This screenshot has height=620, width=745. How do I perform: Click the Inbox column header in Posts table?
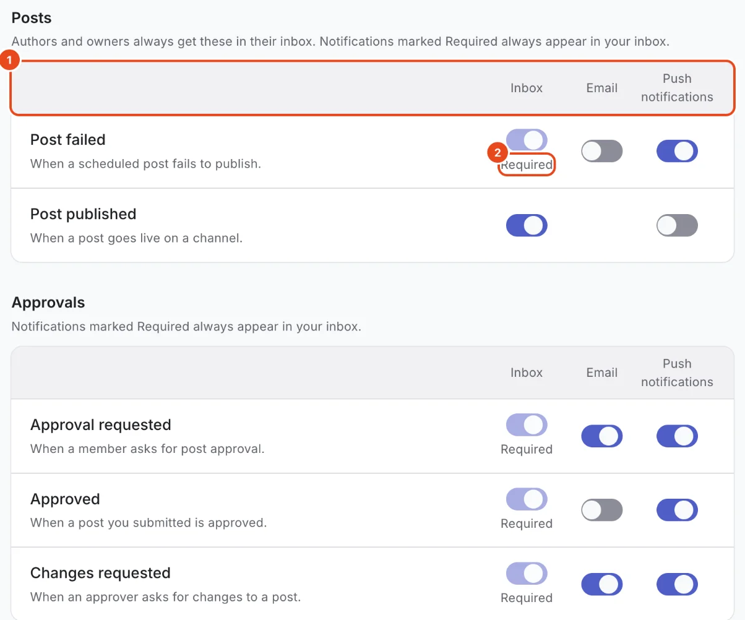(527, 88)
